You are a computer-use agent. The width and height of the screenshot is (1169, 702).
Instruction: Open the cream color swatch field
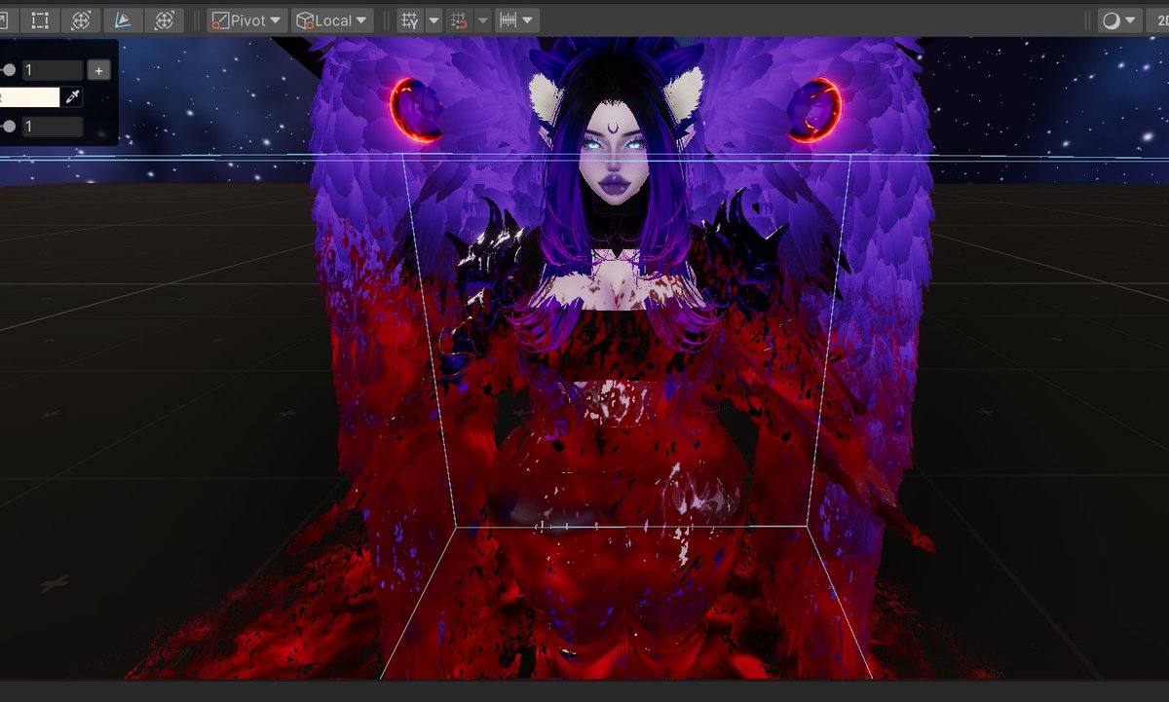[30, 96]
